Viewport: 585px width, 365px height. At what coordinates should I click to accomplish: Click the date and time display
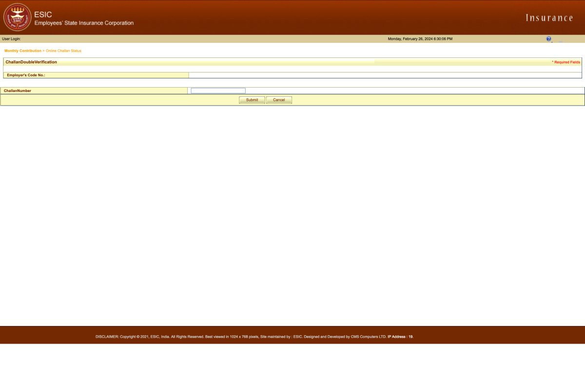(420, 39)
